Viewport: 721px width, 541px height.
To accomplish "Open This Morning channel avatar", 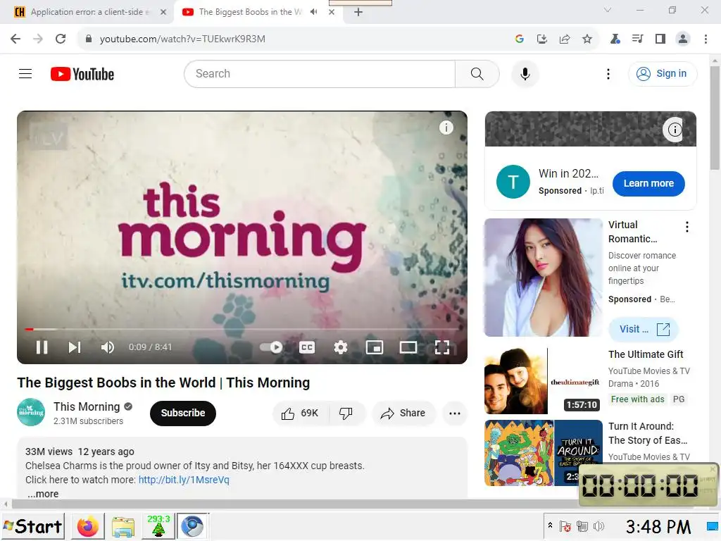I will tap(31, 412).
